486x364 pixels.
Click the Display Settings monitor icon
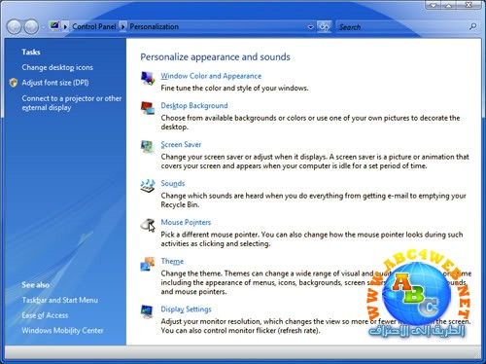point(147,311)
